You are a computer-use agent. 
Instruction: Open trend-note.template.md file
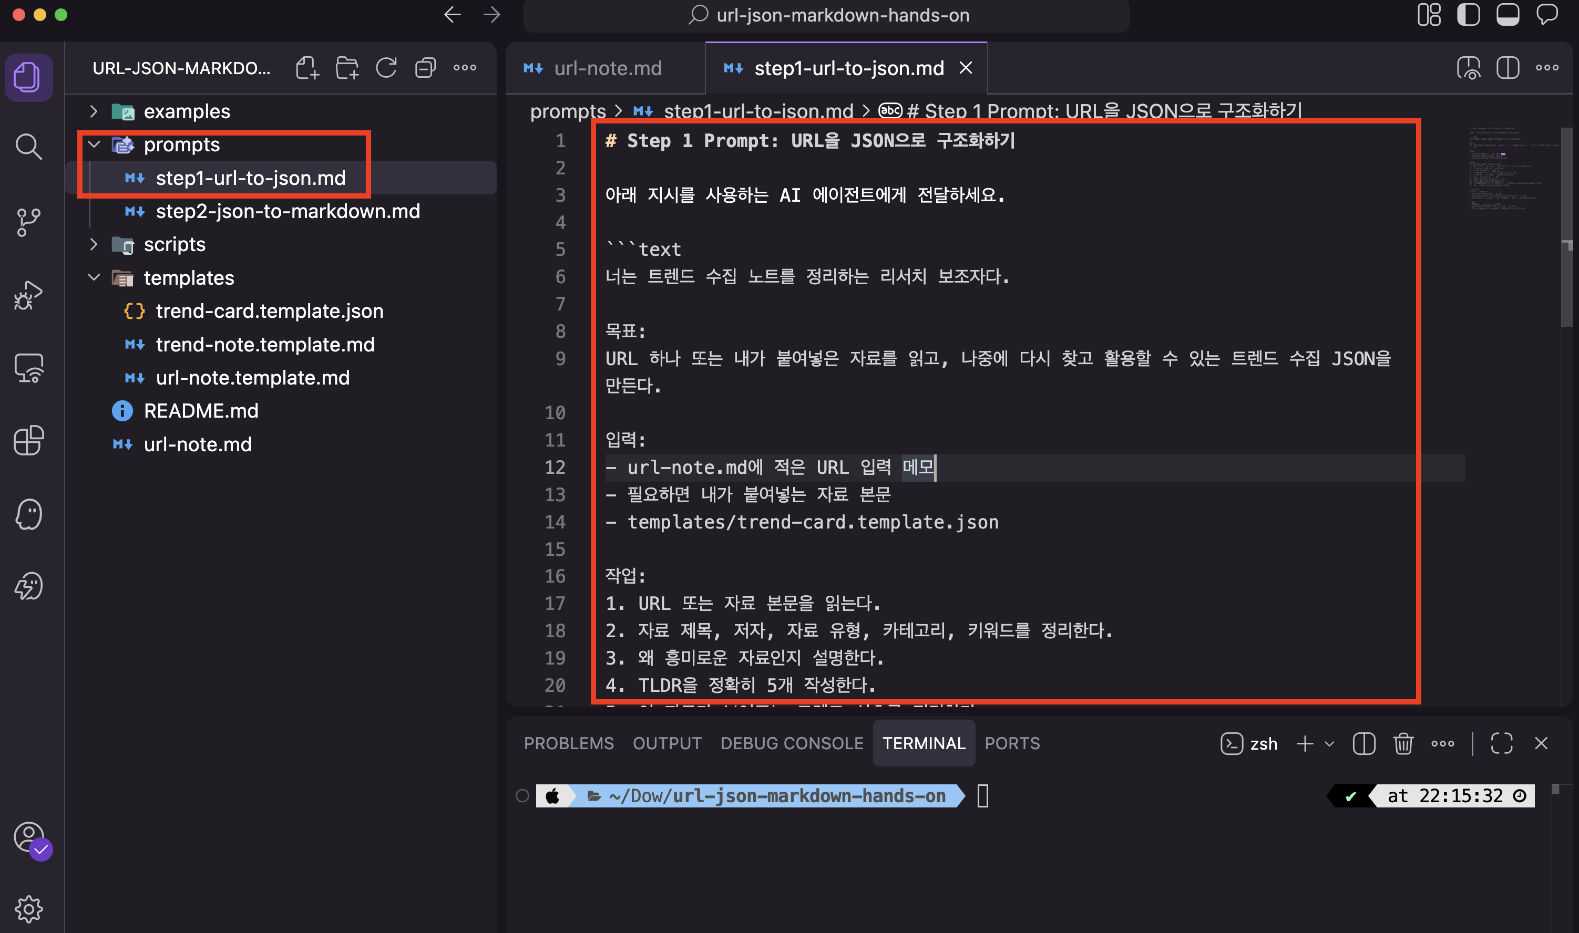pos(282,345)
